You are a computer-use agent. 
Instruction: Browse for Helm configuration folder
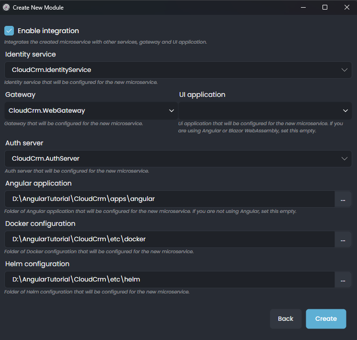[x=343, y=280]
